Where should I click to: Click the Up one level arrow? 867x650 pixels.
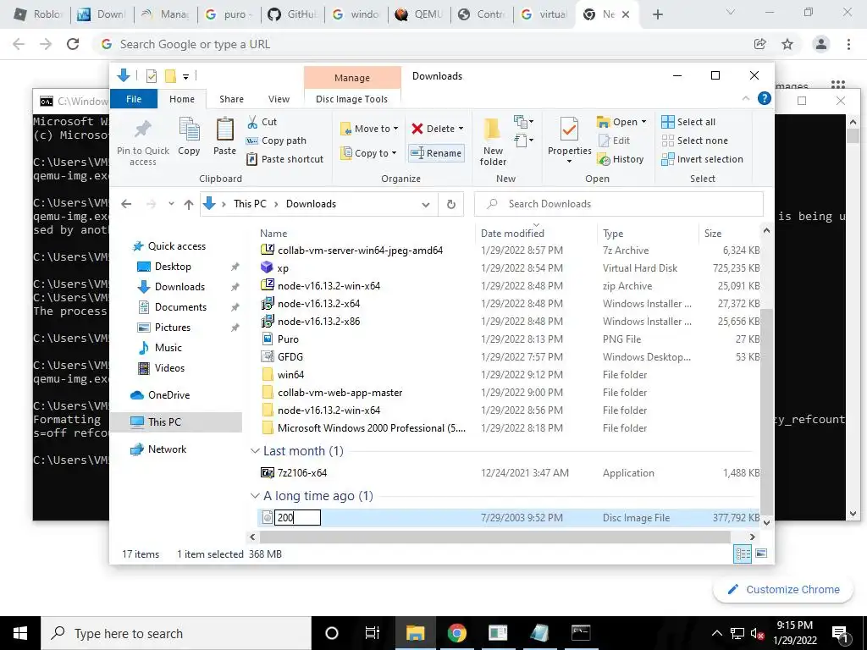click(x=189, y=205)
